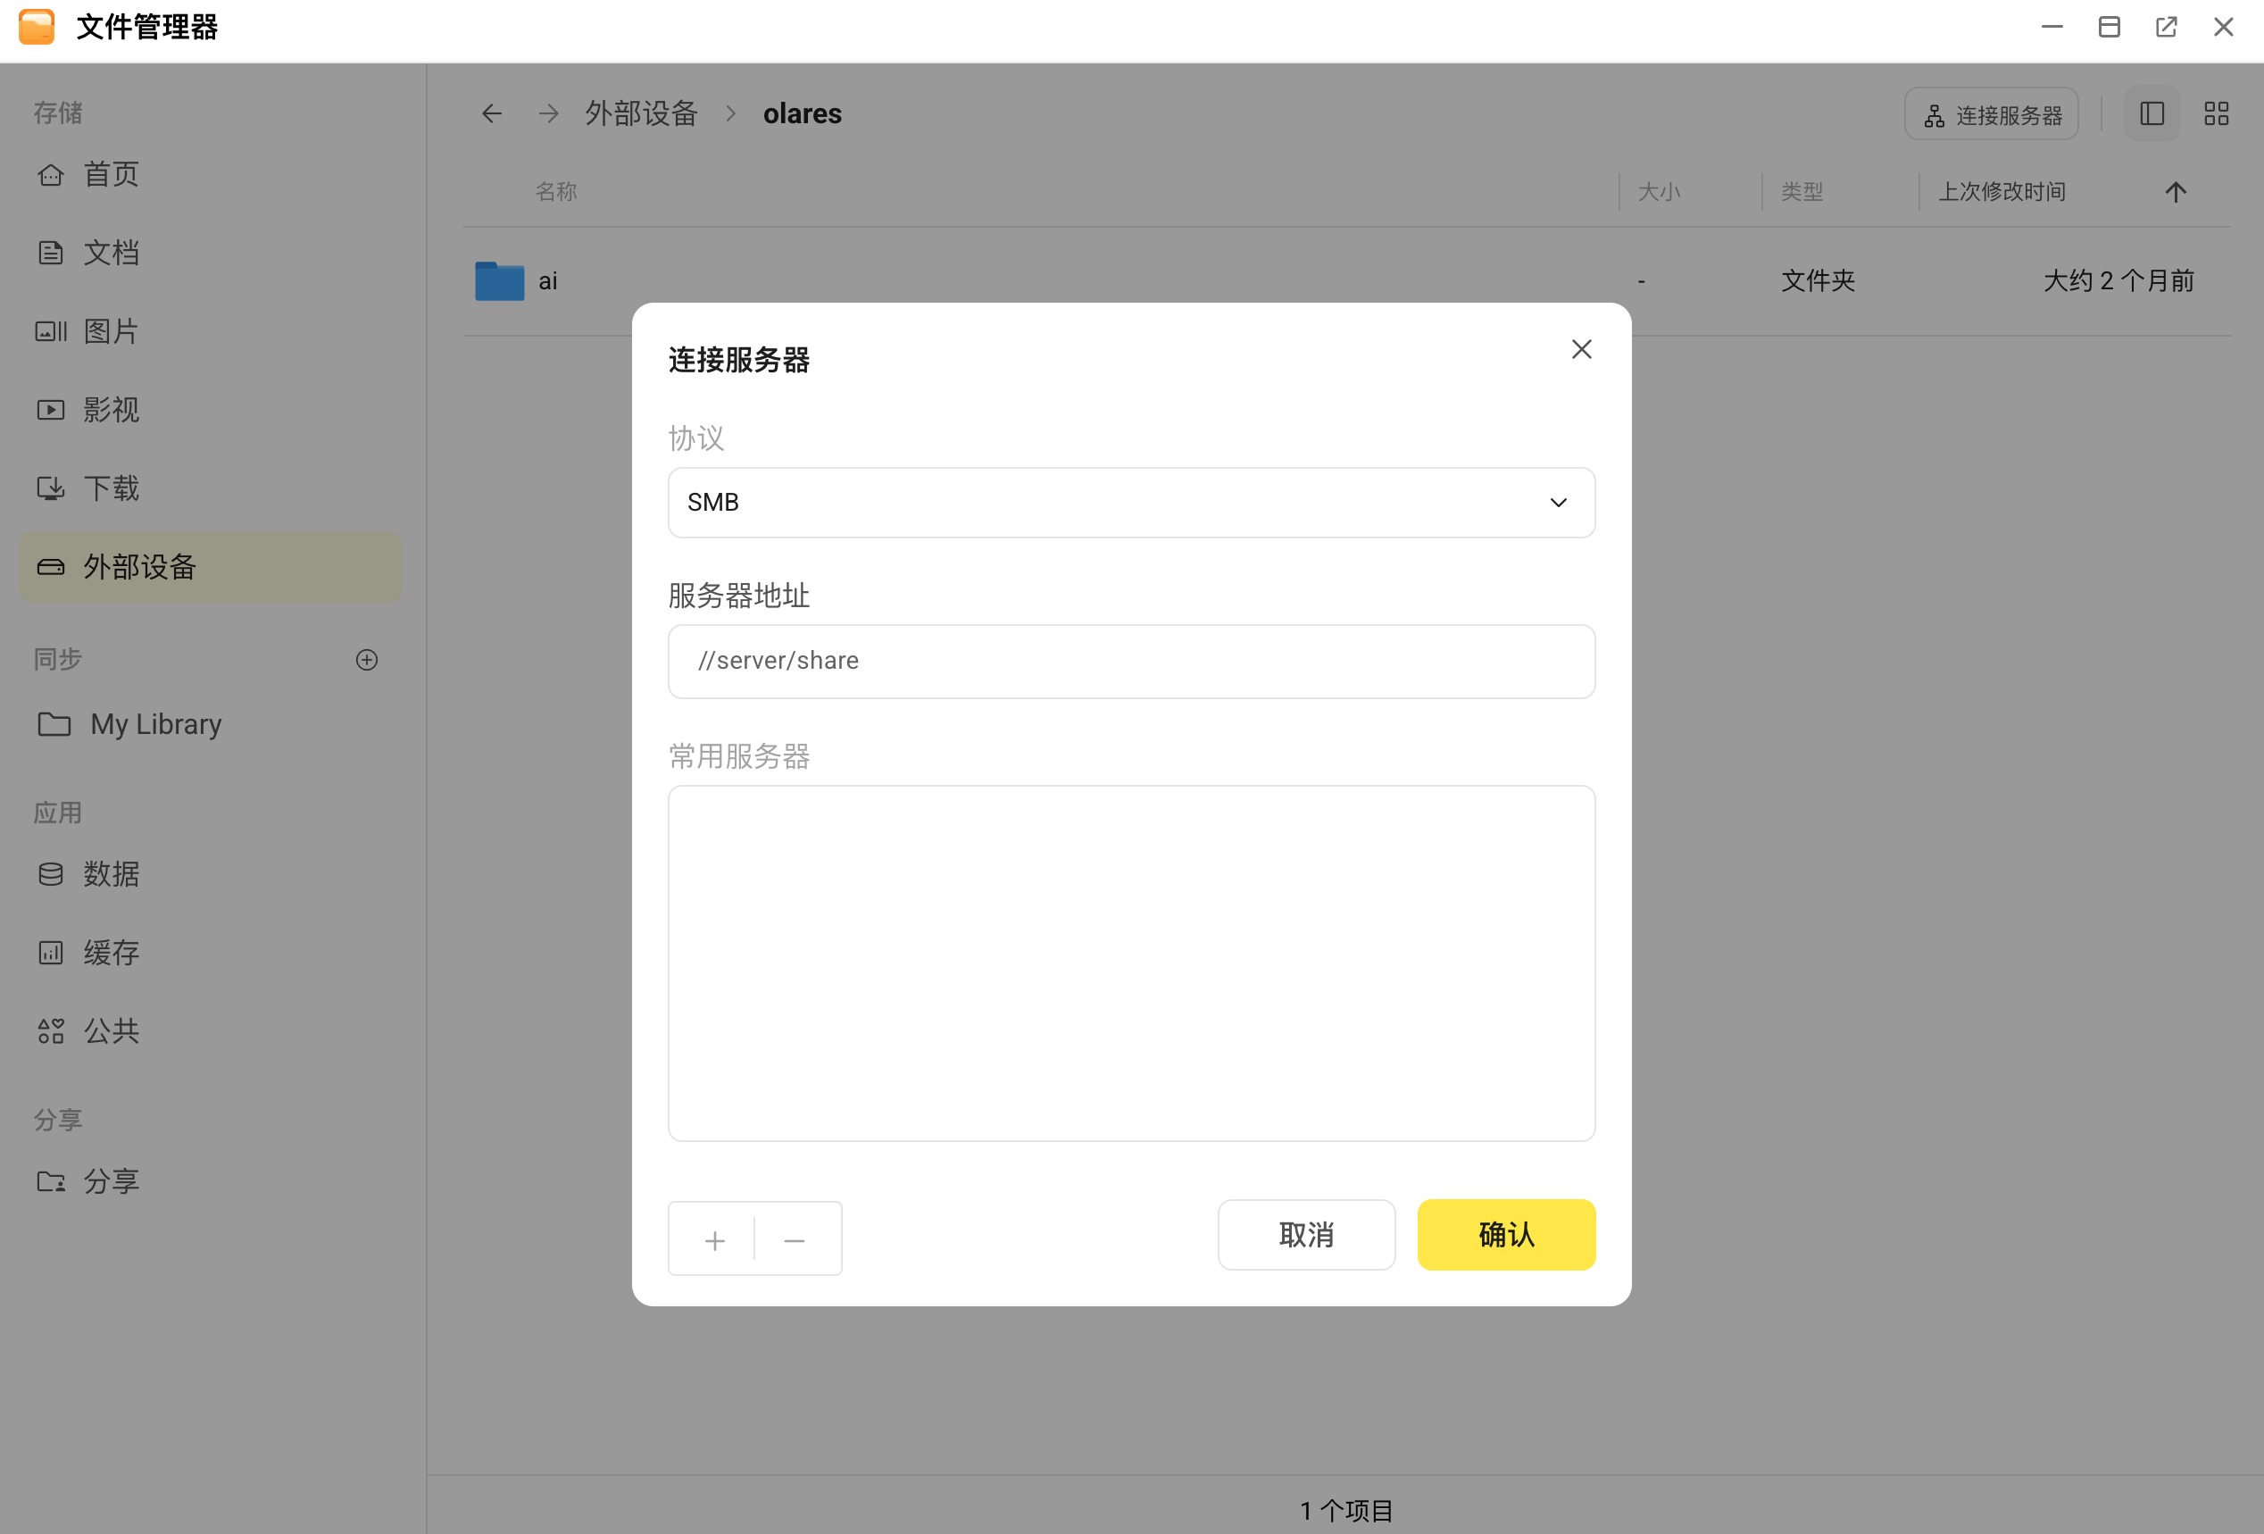Sort by 大小 column header
This screenshot has width=2264, height=1534.
(x=1658, y=192)
